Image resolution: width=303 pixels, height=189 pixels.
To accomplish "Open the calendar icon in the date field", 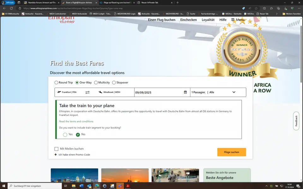I will pos(185,92).
